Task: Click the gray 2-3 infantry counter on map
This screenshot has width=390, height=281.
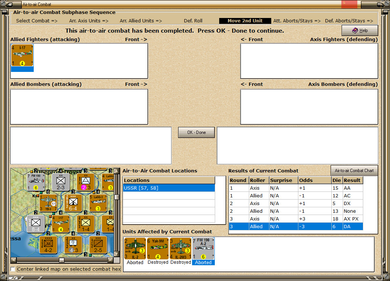Action: pos(61,182)
